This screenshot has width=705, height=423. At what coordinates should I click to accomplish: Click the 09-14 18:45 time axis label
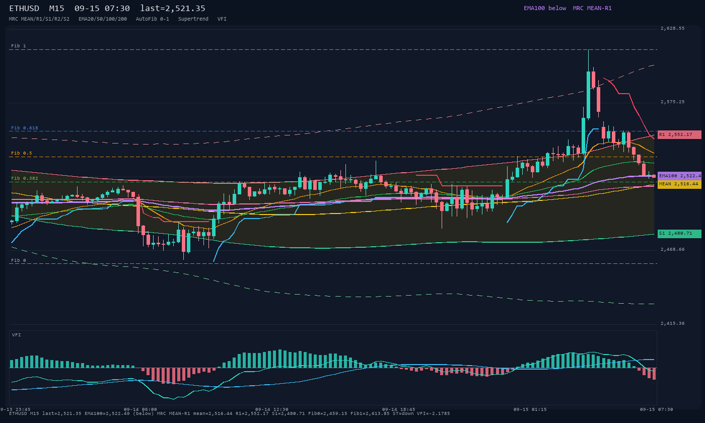[x=399, y=409]
